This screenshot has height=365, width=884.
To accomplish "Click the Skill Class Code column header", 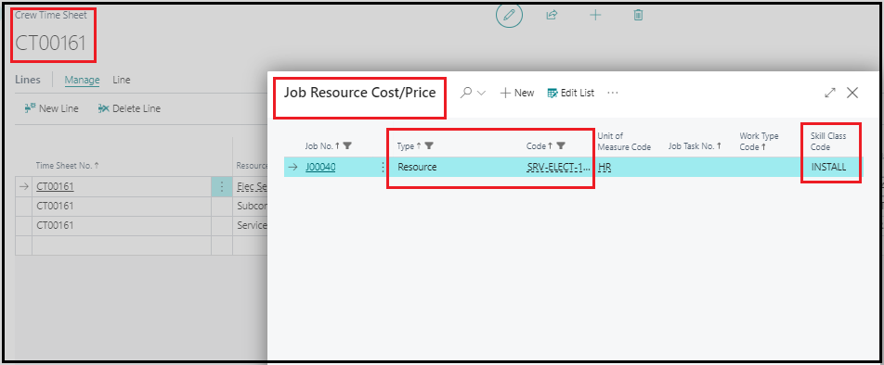I will [828, 142].
